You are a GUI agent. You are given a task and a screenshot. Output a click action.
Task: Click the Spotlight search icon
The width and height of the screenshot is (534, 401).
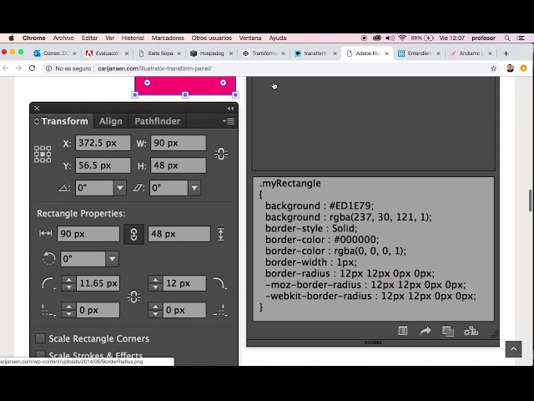(507, 38)
